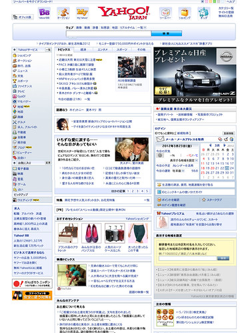Open 牡羊座 horoscope sign dropdown
Screen dimensions: 250x333
[x=183, y=171]
